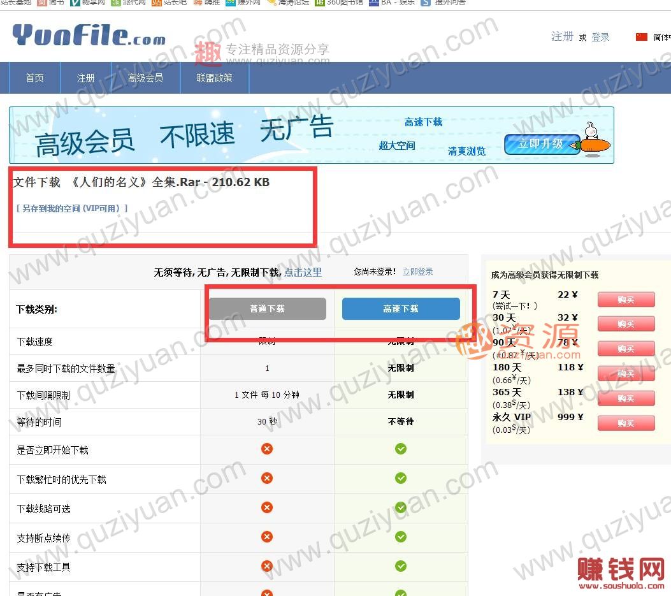Click 超大空间 text in banner

(397, 145)
